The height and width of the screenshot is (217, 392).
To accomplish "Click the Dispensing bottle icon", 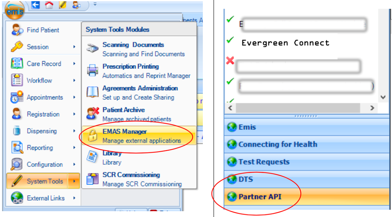I will click(17, 131).
